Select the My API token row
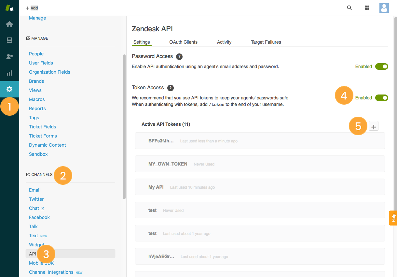The image size is (397, 277). [260, 187]
